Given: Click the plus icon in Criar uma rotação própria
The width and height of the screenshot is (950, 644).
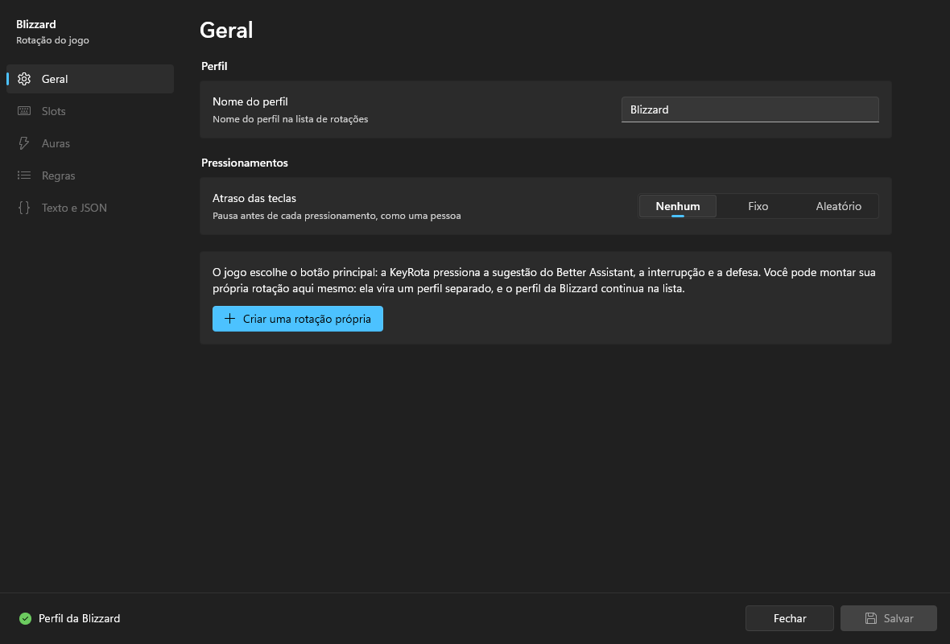Looking at the screenshot, I should [x=229, y=319].
